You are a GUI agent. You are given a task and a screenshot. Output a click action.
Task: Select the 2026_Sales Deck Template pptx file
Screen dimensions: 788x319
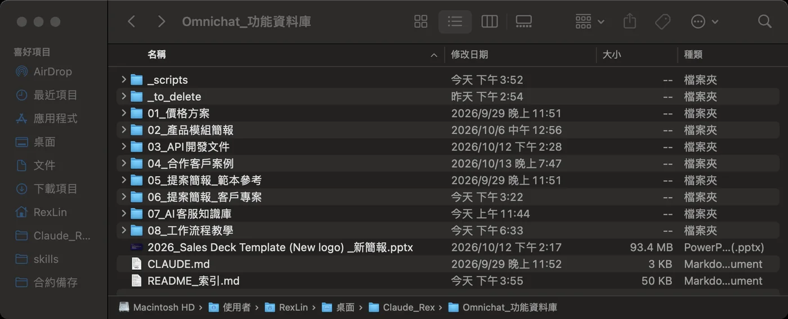click(x=280, y=248)
